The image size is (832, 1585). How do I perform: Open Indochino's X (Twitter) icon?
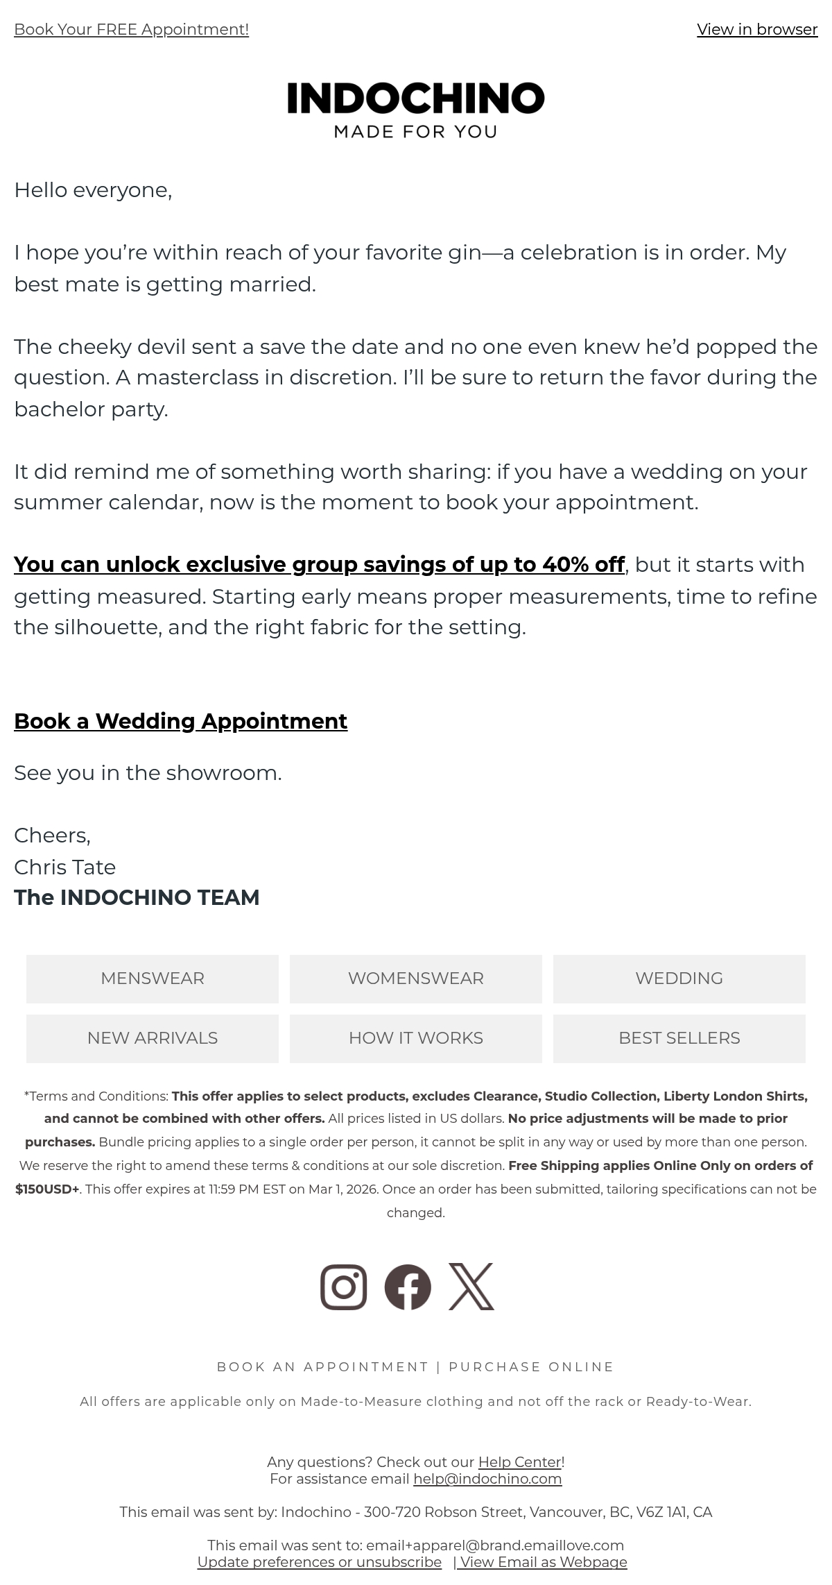click(471, 1287)
